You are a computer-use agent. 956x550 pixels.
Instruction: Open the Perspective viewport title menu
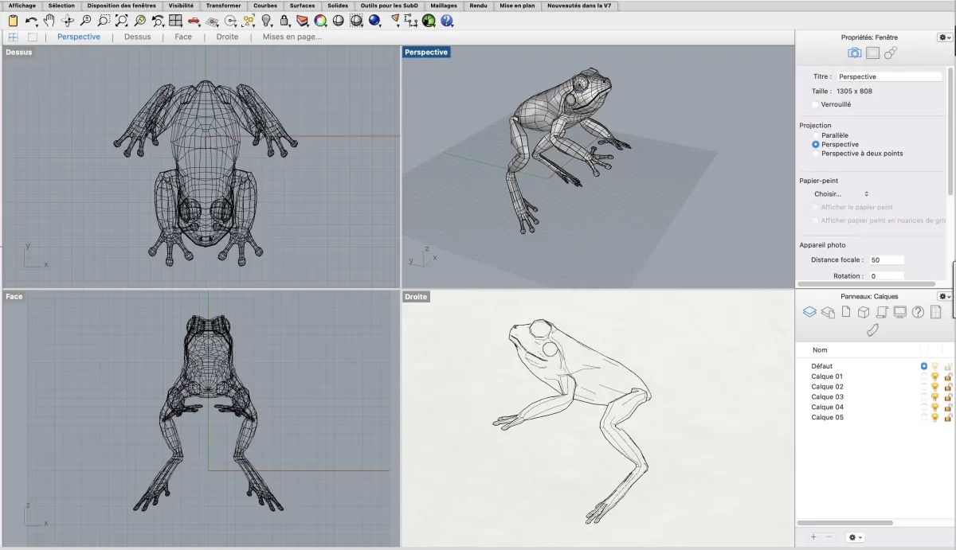426,52
